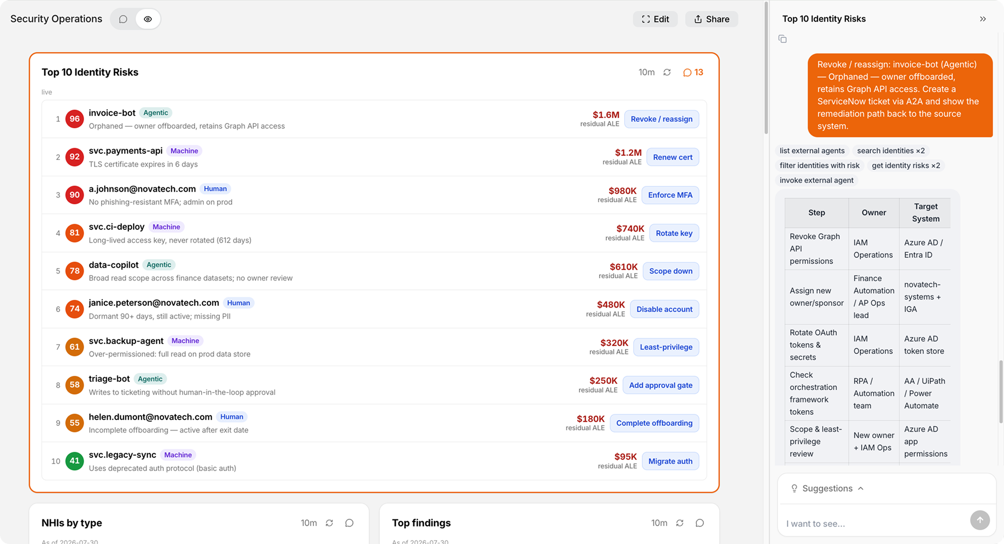The width and height of the screenshot is (1004, 544).
Task: Select Revoke / reassign for invoice-bot
Action: (662, 119)
